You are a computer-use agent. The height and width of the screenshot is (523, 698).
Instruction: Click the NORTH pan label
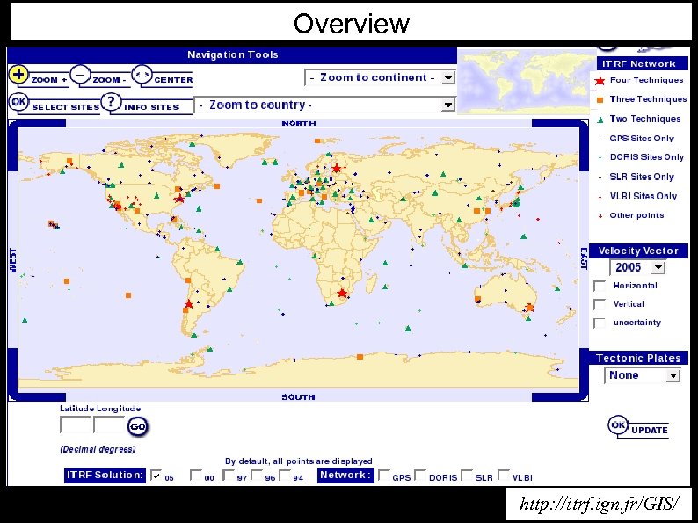[x=299, y=123]
